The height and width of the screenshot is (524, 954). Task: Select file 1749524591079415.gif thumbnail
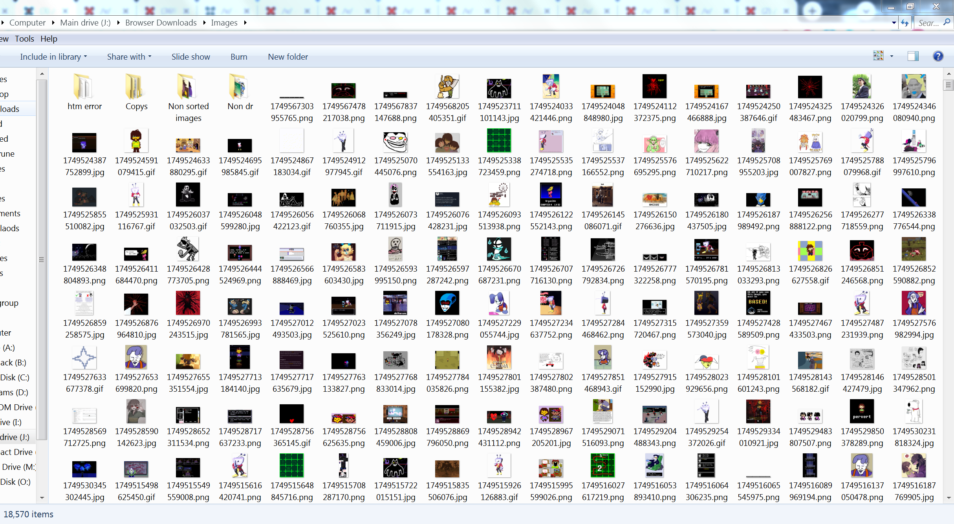click(136, 141)
